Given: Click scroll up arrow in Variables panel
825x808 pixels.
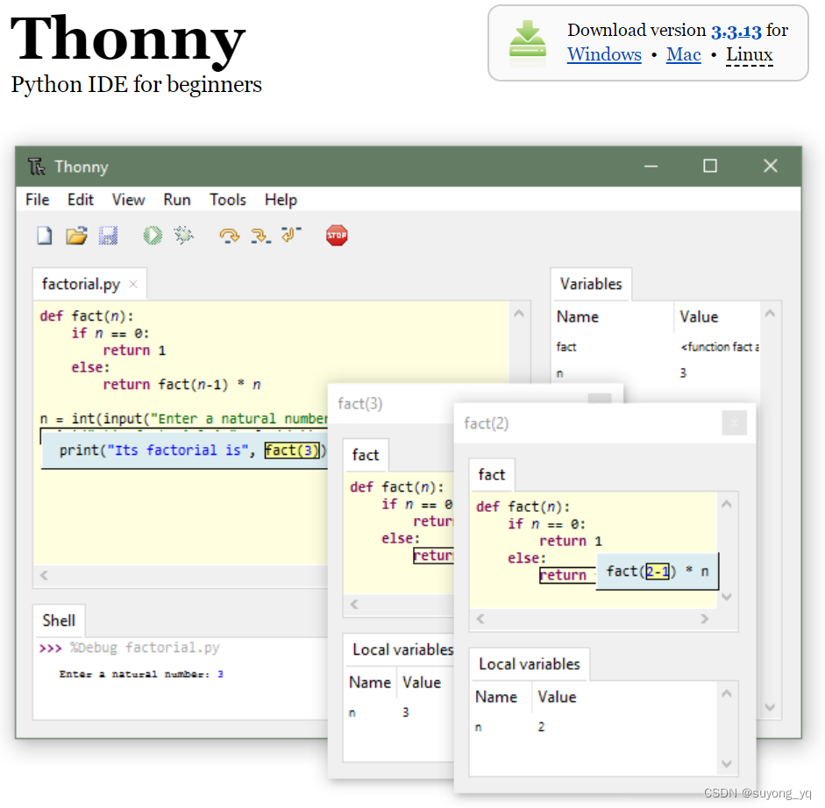Looking at the screenshot, I should click(770, 314).
